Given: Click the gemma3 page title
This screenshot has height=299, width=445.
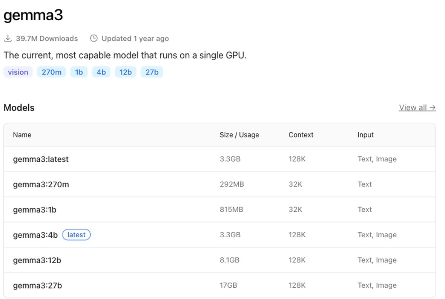Looking at the screenshot, I should (33, 15).
